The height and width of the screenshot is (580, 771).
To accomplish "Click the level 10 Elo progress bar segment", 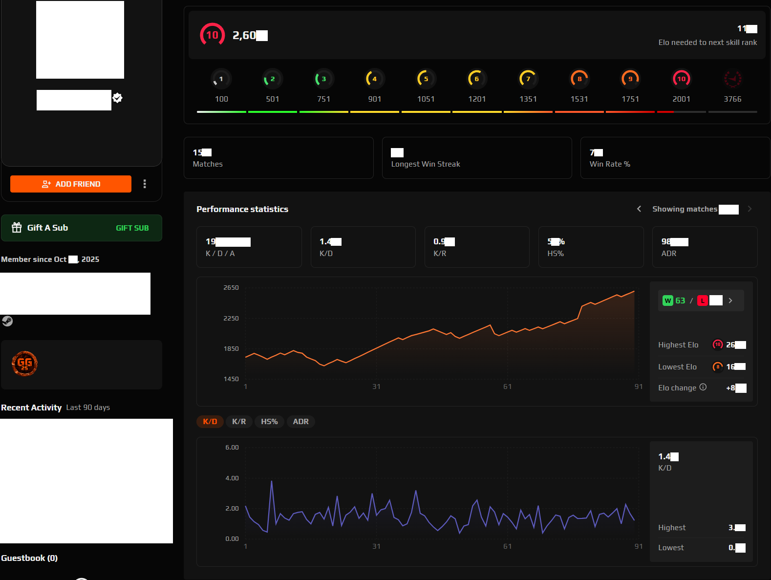I will pyautogui.click(x=681, y=112).
